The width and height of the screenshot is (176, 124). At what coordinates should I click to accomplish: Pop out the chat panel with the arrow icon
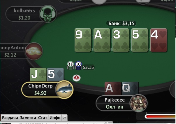pos(64,118)
